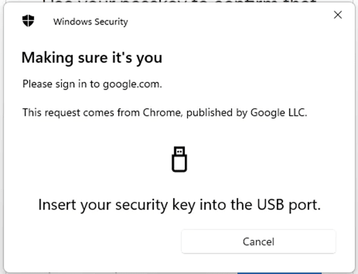Click the word 'Chrome' in request line
This screenshot has height=274, width=358.
[x=162, y=113]
